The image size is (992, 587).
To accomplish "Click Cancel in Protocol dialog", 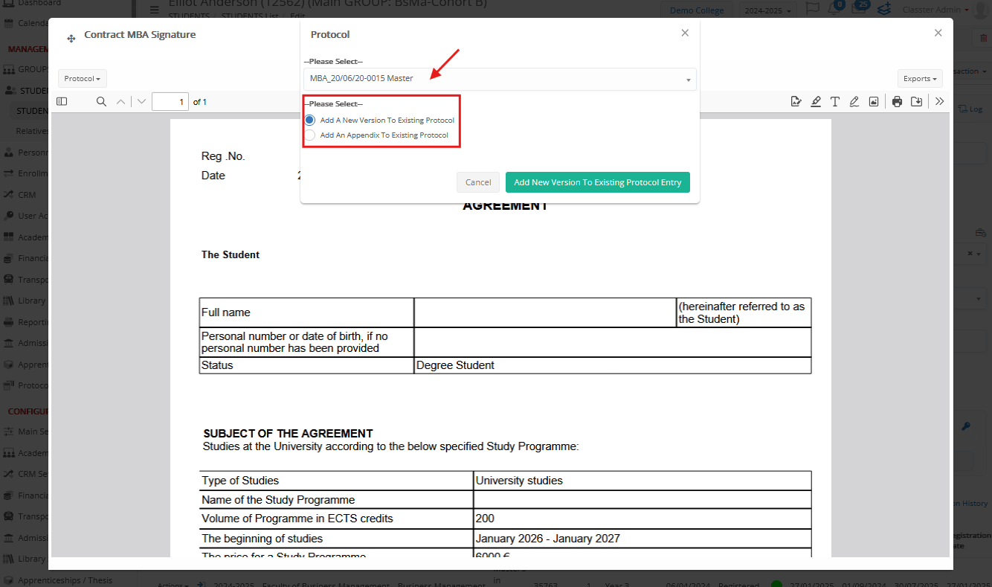I will coord(477,182).
